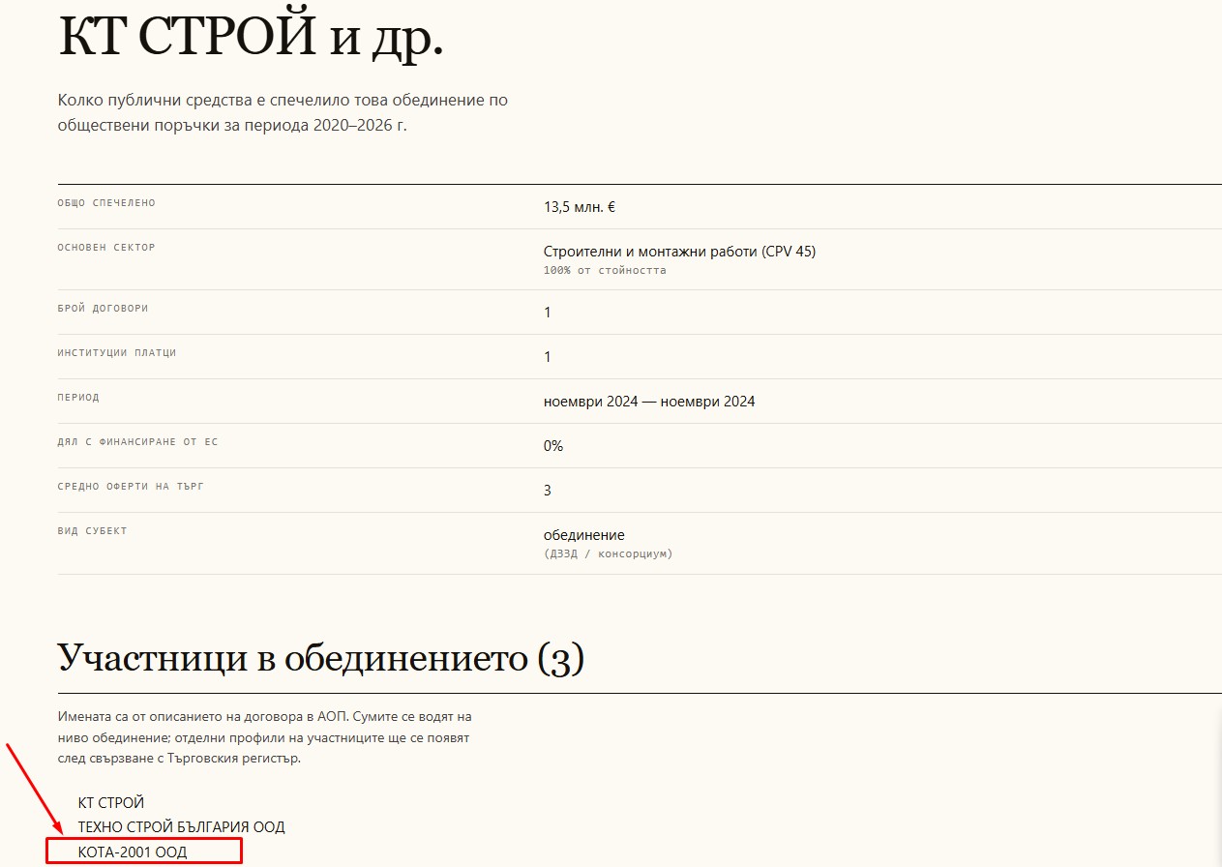Image resolution: width=1222 pixels, height=867 pixels.
Task: Click the 'Имената са от описанието' explanation paragraph
Action: (264, 737)
